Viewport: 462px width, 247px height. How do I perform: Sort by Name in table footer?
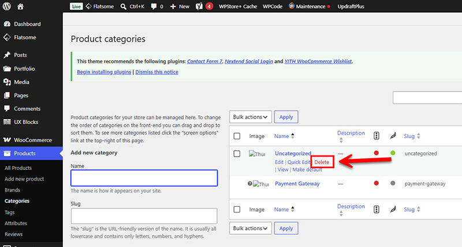[284, 210]
